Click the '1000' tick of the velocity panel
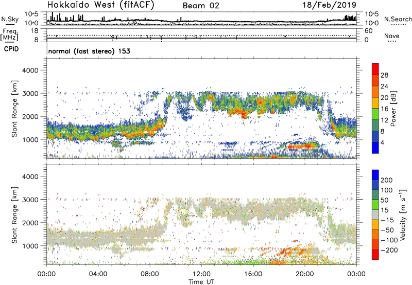This screenshot has height=285, width=412. (x=30, y=246)
